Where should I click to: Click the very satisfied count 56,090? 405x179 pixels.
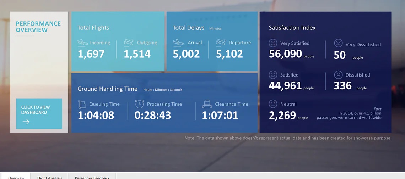285,54
